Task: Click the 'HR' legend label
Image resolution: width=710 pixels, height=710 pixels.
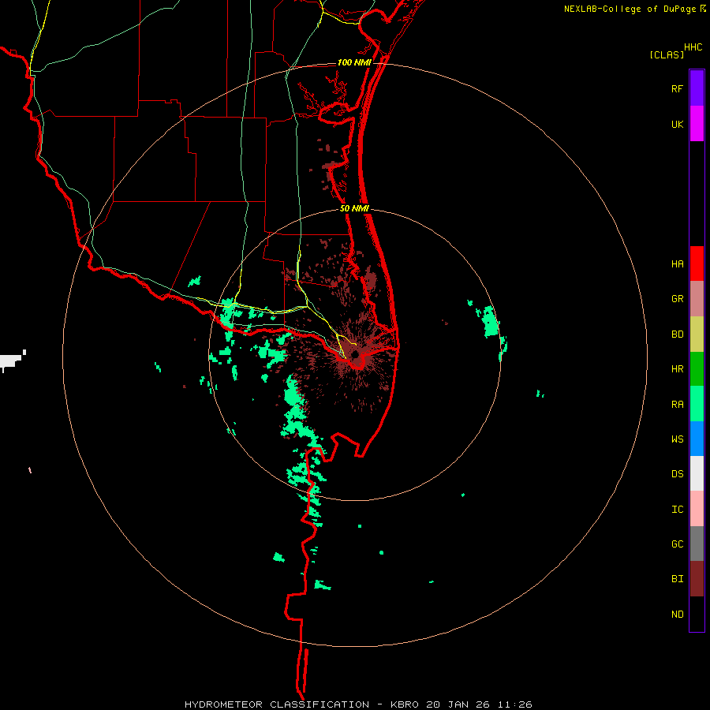Action: click(x=677, y=369)
